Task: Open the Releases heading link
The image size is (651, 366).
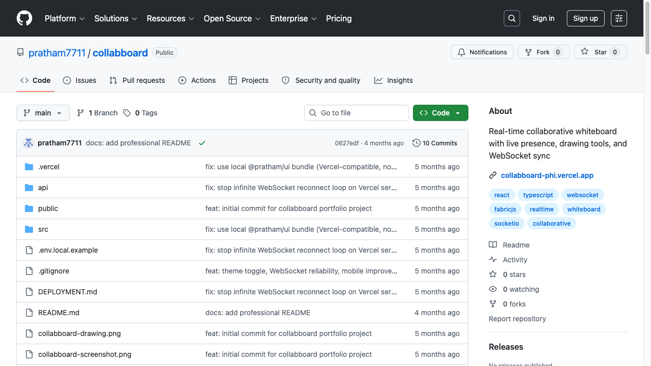Action: (x=506, y=347)
